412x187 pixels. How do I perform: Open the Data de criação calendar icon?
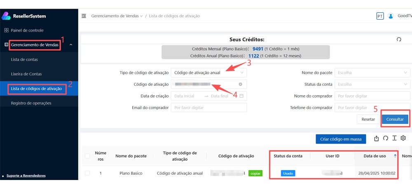[x=241, y=96]
